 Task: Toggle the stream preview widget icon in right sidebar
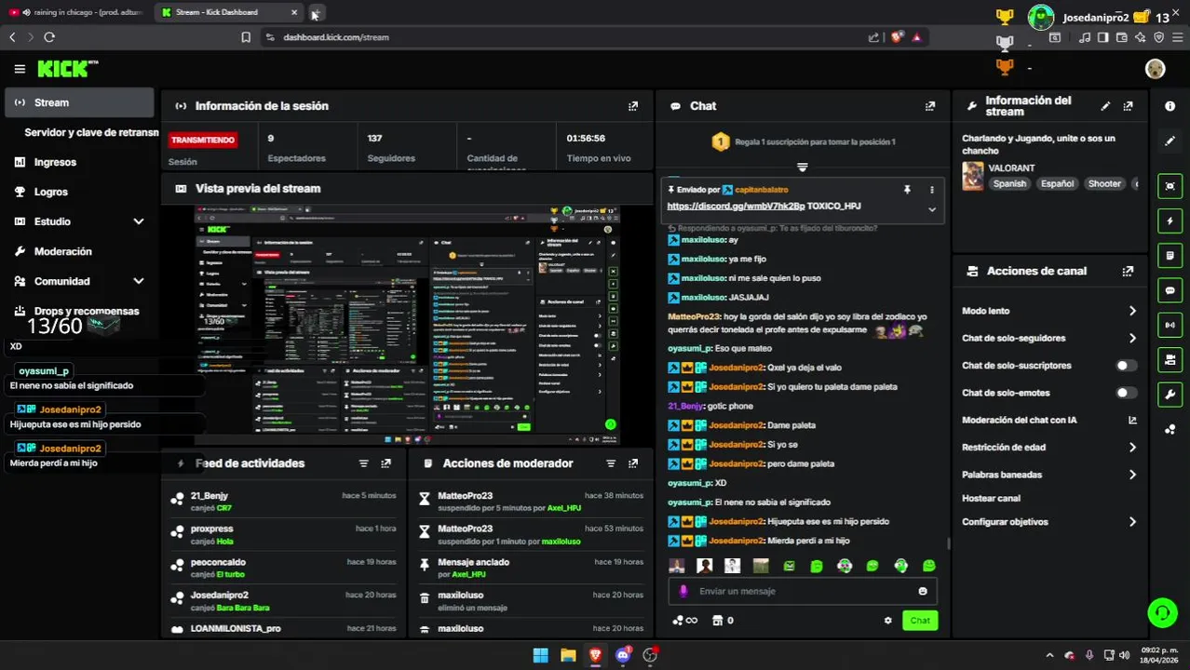[1170, 186]
